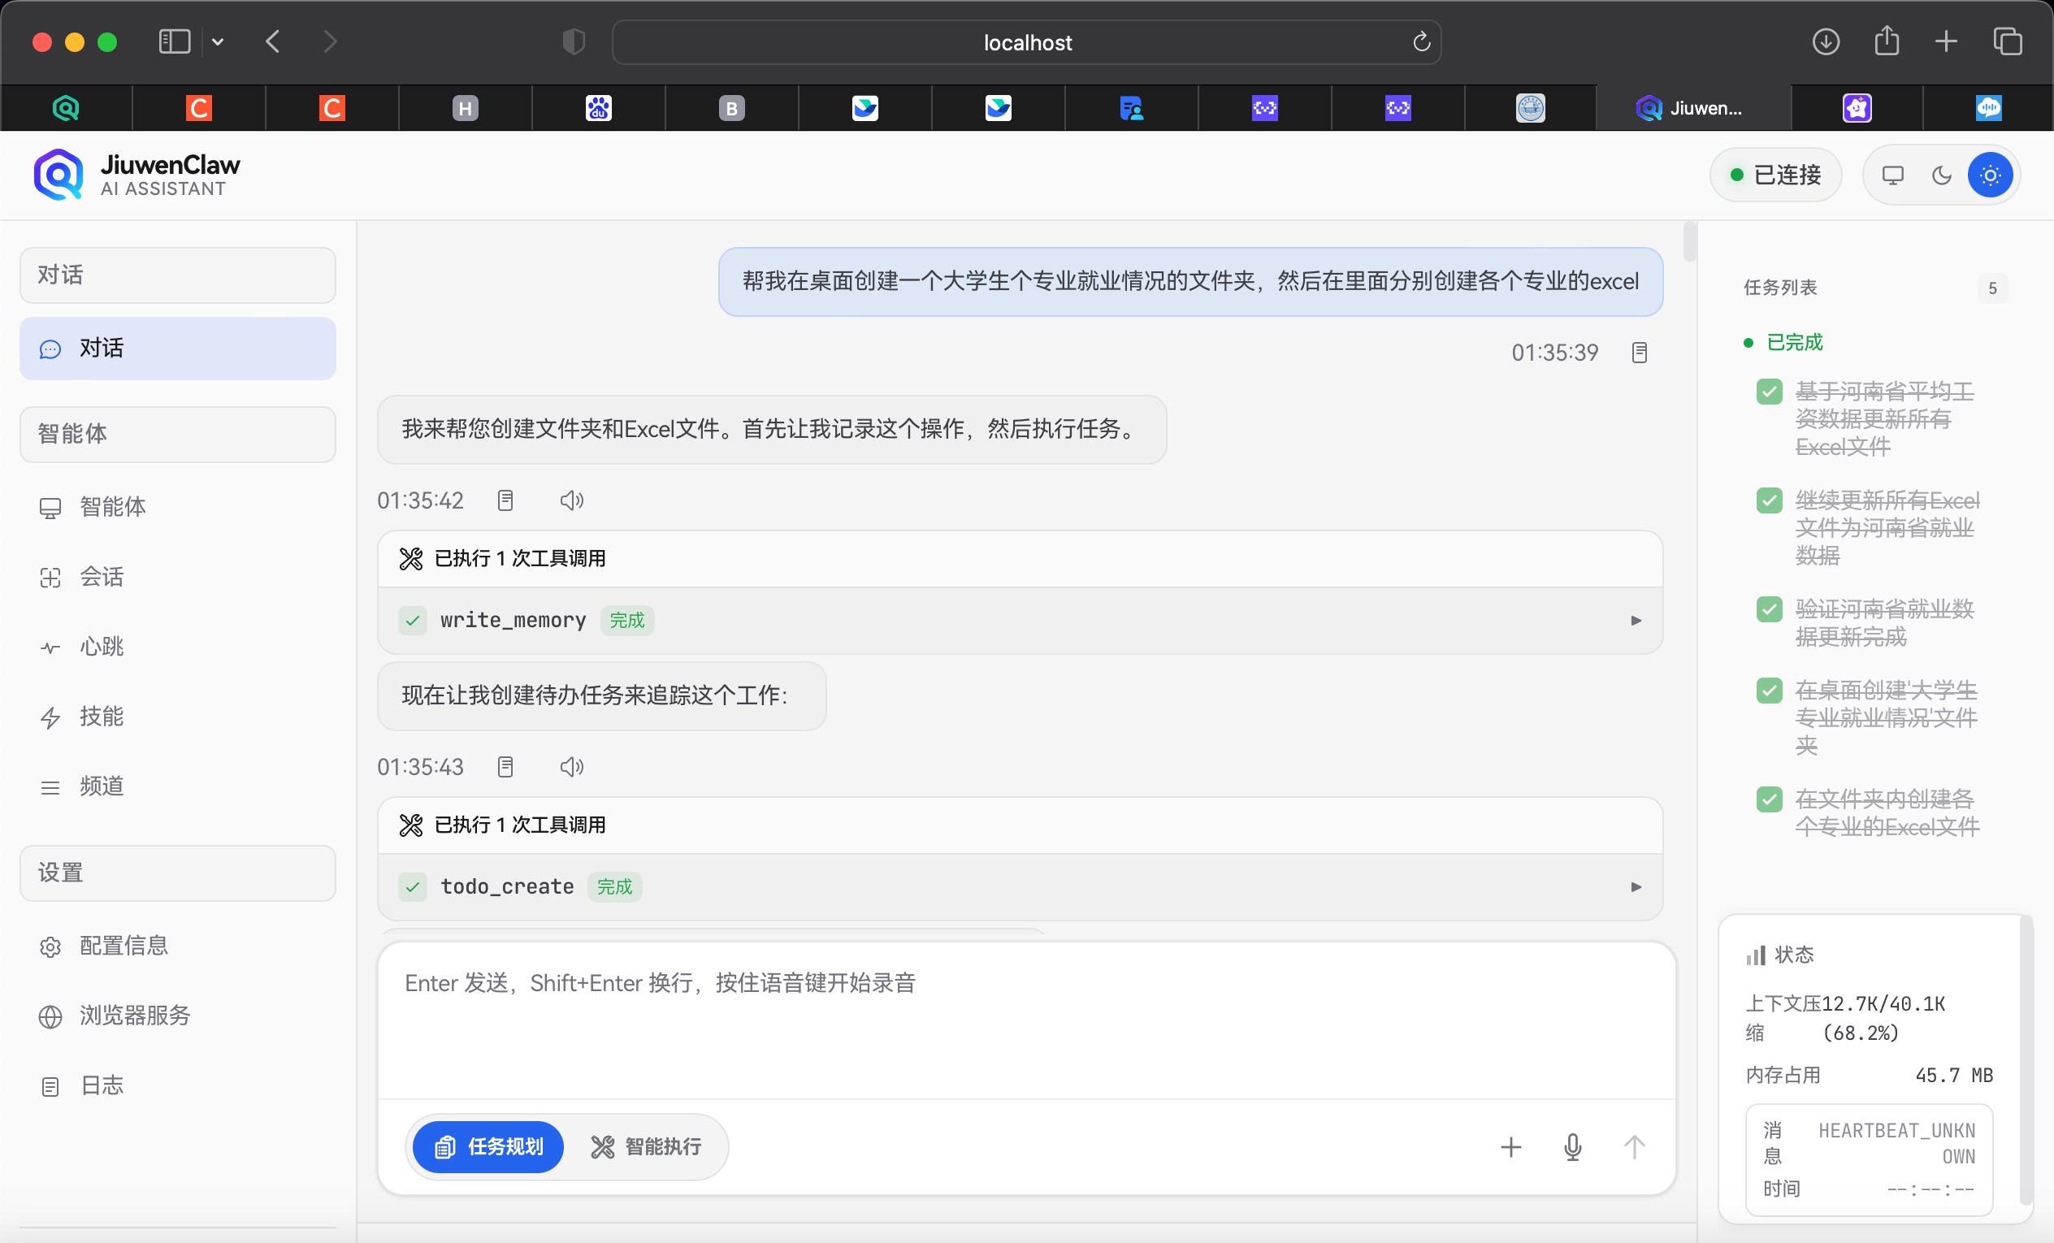Image resolution: width=2054 pixels, height=1243 pixels.
Task: Switch to the 会话 (sessions) section
Action: pyautogui.click(x=101, y=576)
